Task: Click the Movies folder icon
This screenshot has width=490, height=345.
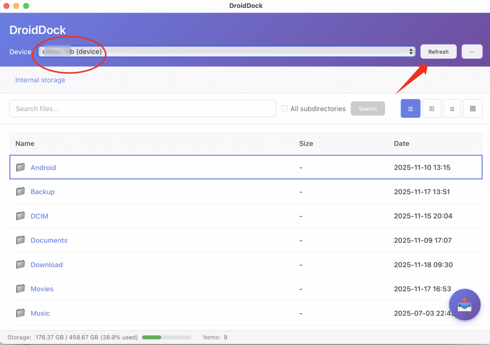Action: (x=20, y=289)
